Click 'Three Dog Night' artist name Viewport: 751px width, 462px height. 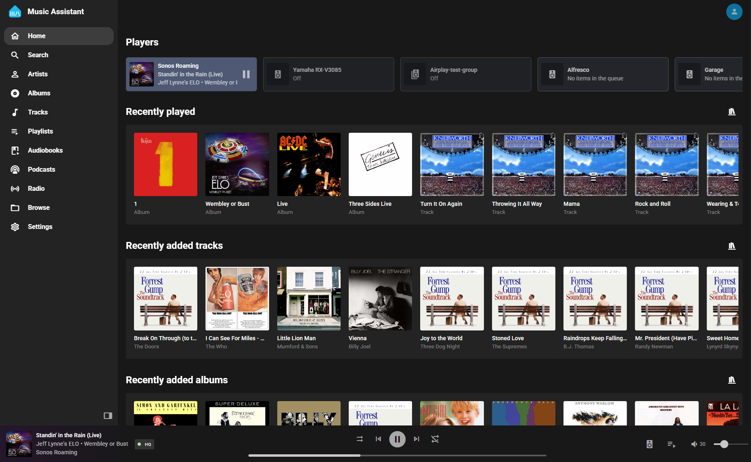pos(440,347)
